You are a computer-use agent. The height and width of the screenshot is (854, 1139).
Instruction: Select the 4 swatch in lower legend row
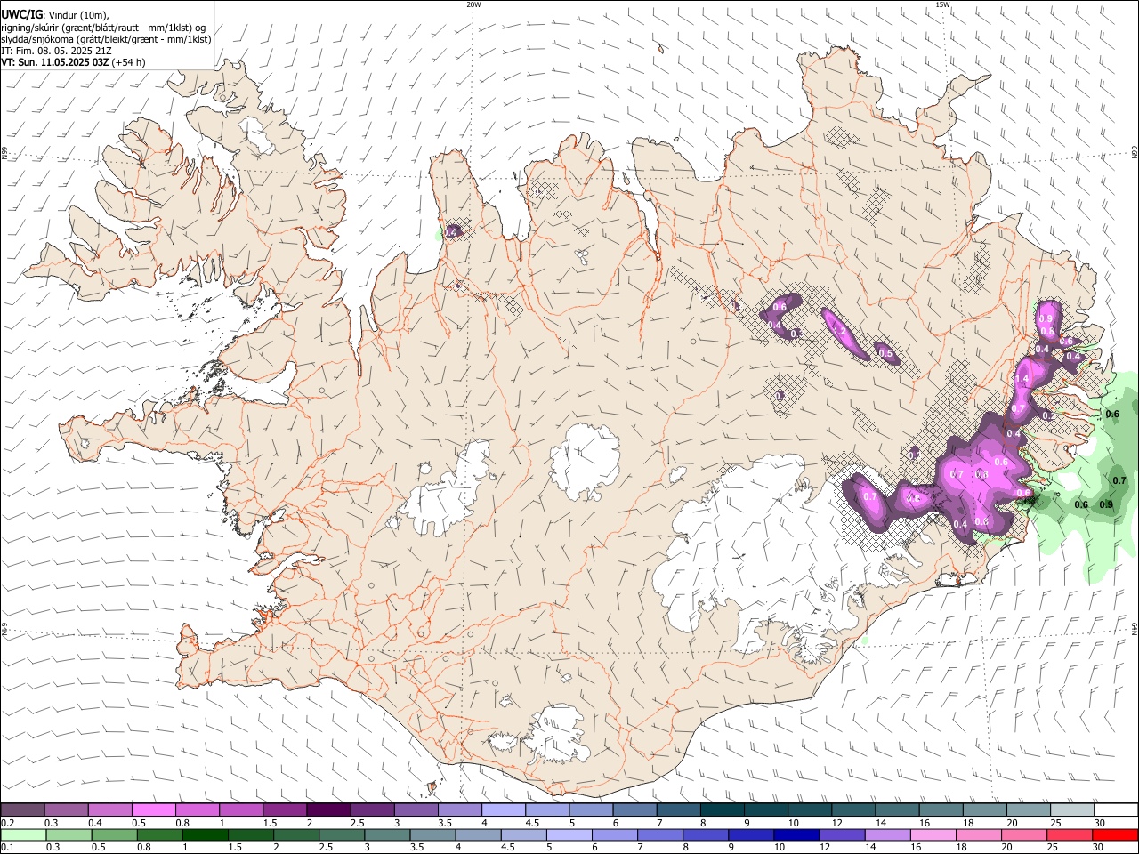coord(478,835)
